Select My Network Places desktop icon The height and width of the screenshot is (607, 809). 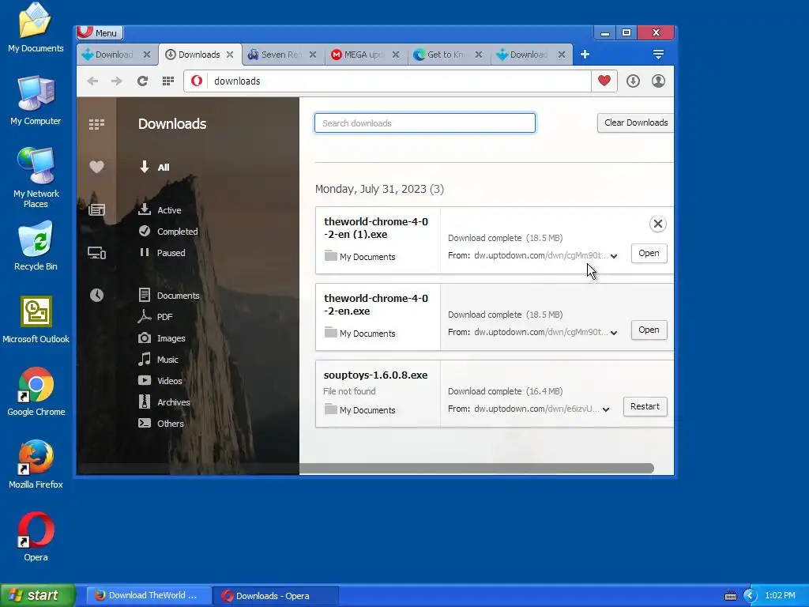click(36, 178)
